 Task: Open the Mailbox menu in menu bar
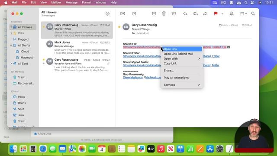[x=56, y=3]
